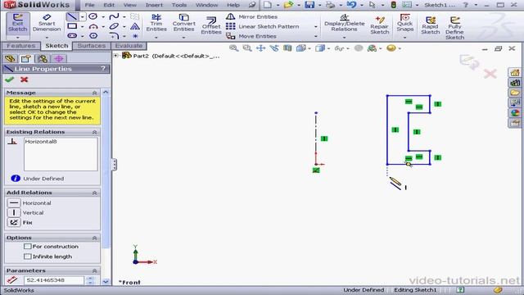Open the Linear Sketch Pattern dropdown arrow
This screenshot has height=295, width=524.
(x=315, y=26)
